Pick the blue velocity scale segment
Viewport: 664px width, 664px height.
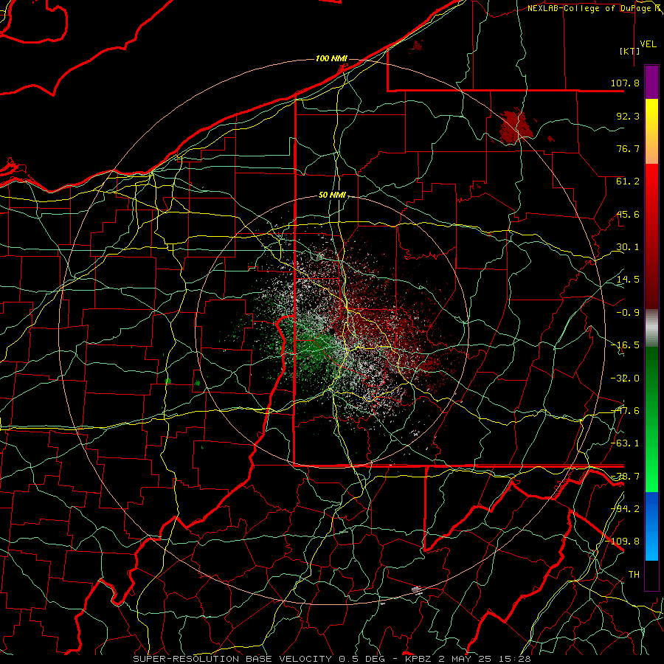pos(651,526)
